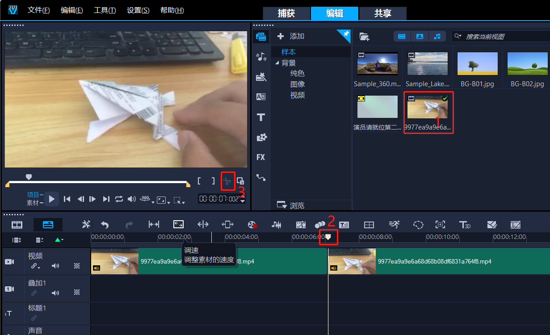Toggle repeat loop playback
550x335 pixels.
tap(119, 199)
